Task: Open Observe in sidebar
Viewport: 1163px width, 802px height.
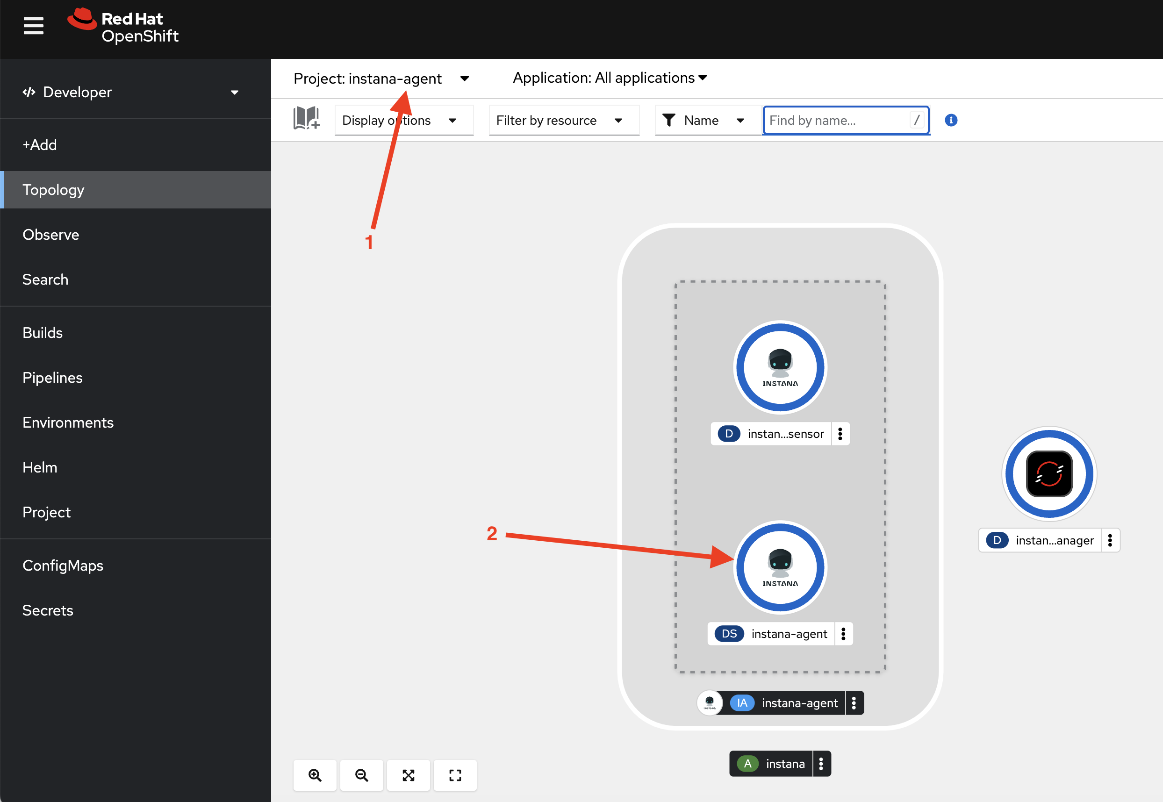Action: point(136,235)
